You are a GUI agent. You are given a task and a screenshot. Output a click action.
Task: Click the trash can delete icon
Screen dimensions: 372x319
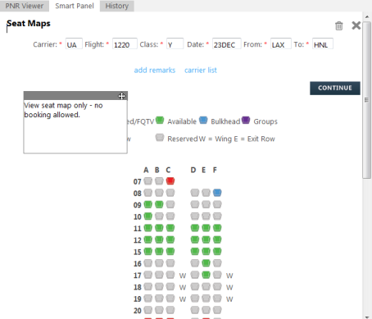[x=339, y=26]
